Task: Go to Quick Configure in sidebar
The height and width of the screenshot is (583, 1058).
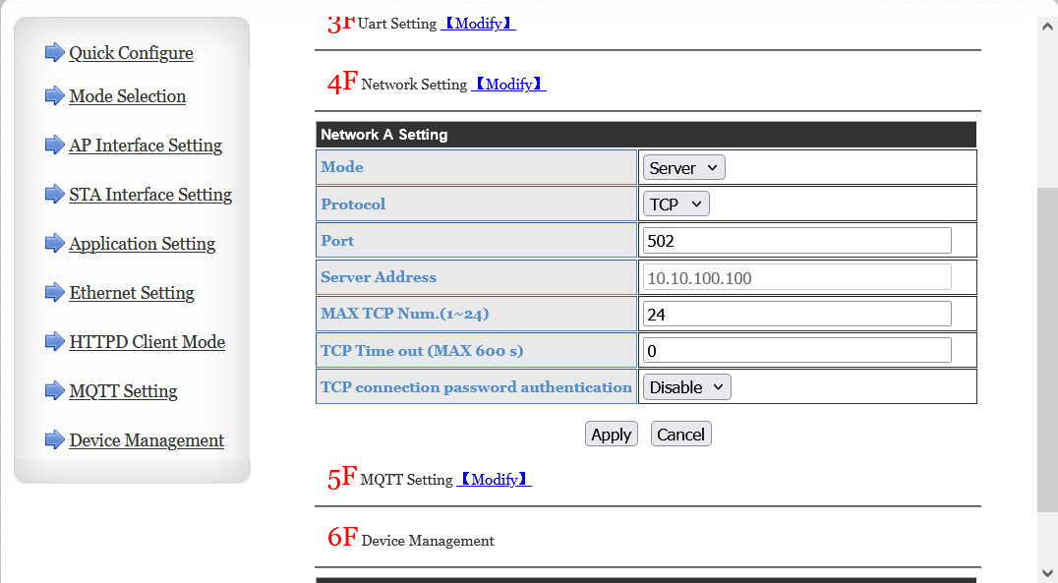Action: (x=131, y=53)
